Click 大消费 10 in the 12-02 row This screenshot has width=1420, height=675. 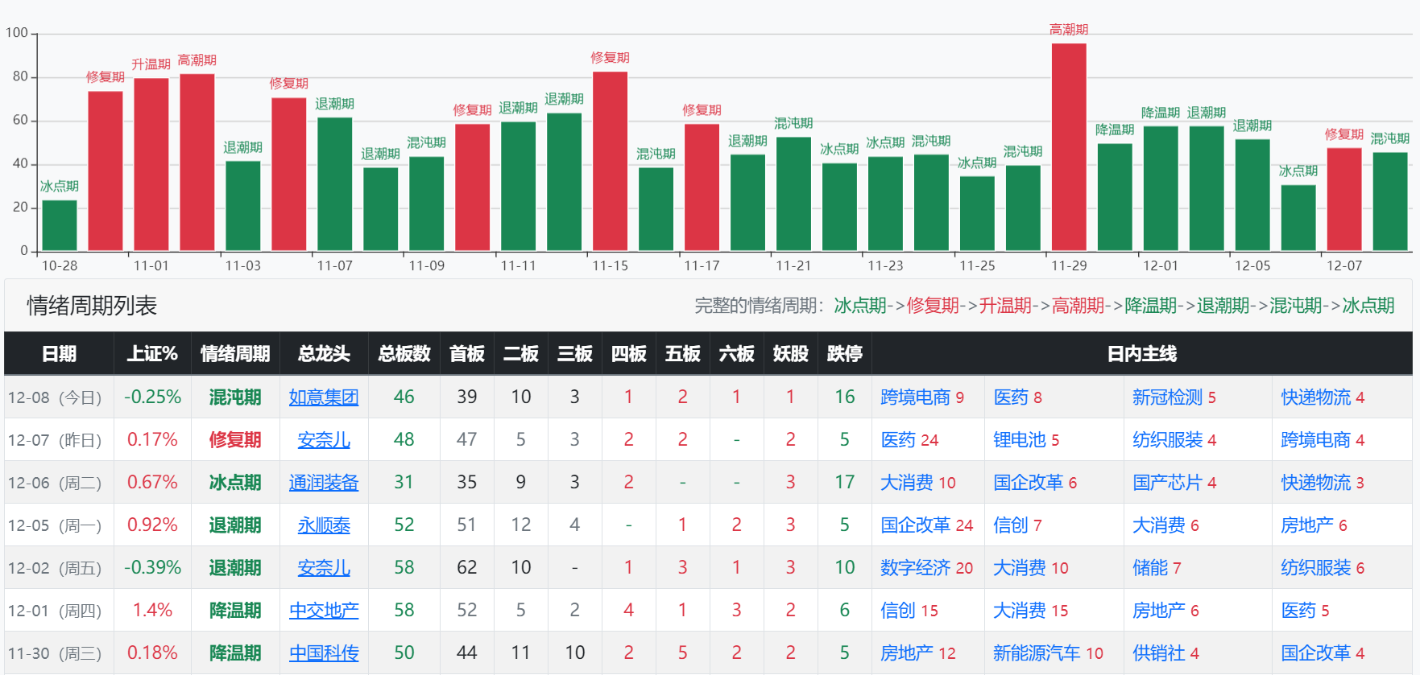point(1031,568)
